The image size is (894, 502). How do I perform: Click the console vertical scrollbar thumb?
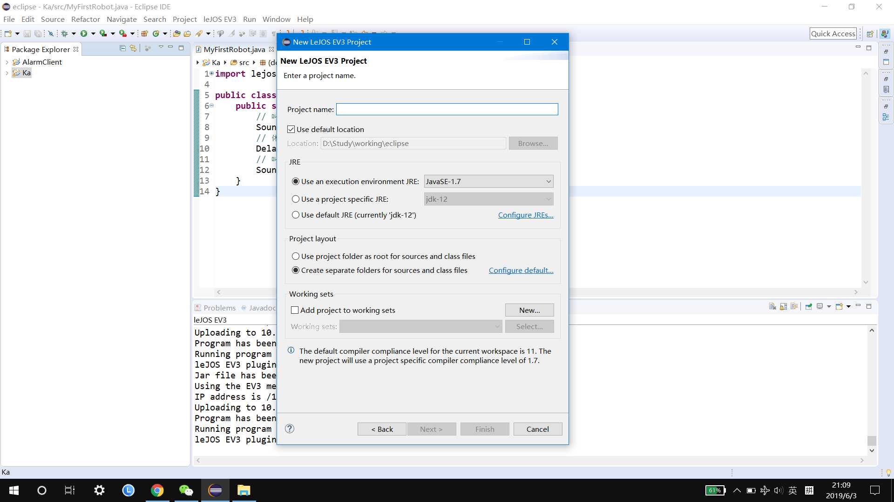(x=872, y=440)
